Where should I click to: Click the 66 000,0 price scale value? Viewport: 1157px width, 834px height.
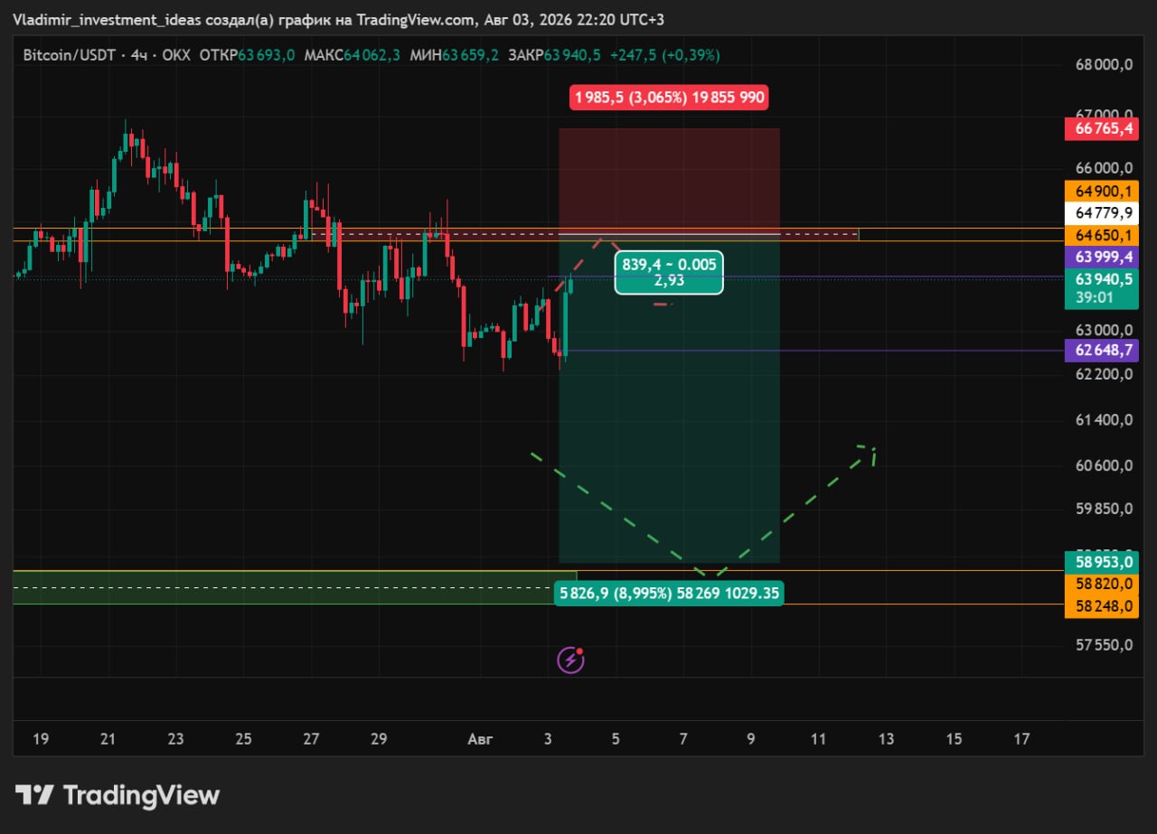pos(1104,168)
